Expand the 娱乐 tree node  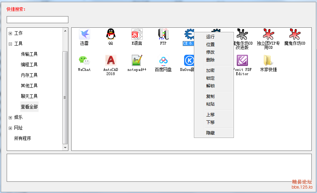pyautogui.click(x=10, y=118)
